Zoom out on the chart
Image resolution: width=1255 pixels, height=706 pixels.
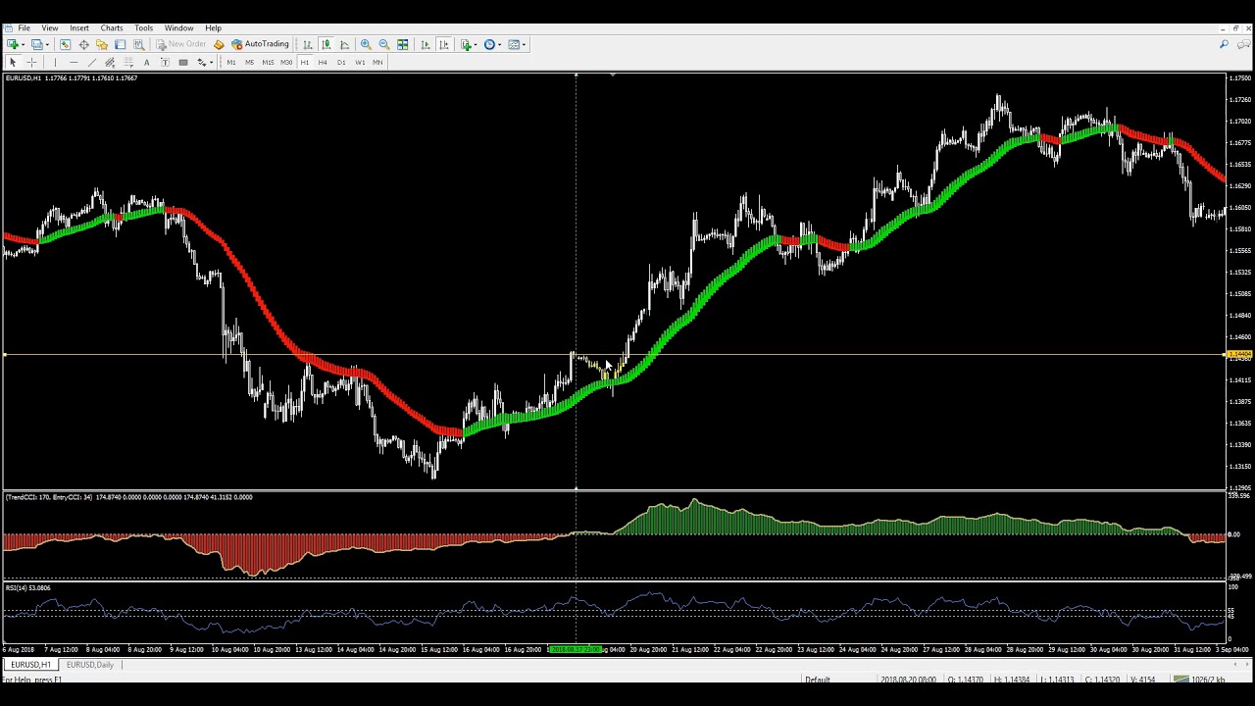(x=384, y=44)
